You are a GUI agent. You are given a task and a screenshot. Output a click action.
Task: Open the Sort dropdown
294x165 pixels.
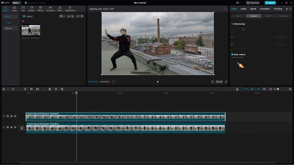70,16
